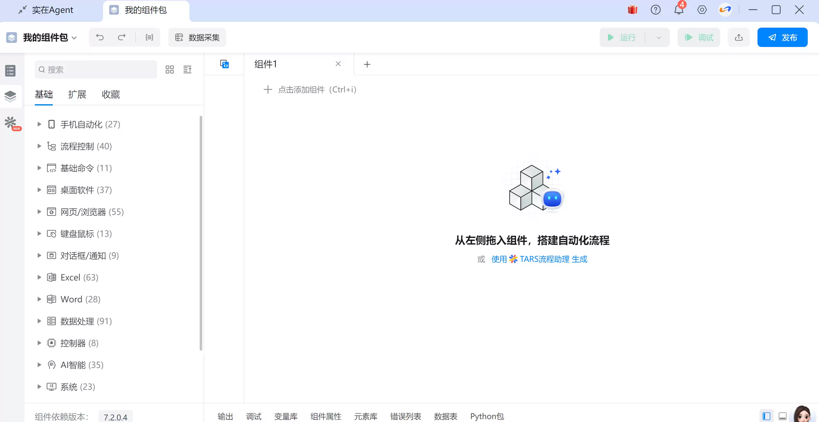Click the help question mark icon
The width and height of the screenshot is (819, 422).
click(655, 10)
